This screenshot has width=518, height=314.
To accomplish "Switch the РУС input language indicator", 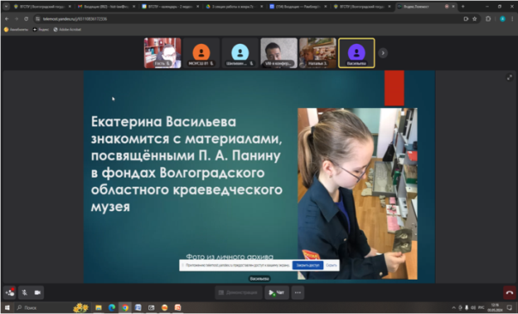I will [x=481, y=308].
